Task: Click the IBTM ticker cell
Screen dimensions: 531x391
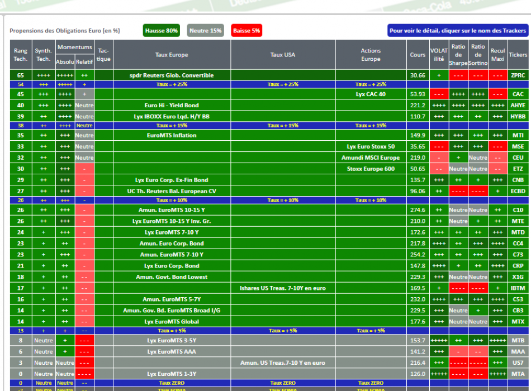Action: (x=518, y=288)
